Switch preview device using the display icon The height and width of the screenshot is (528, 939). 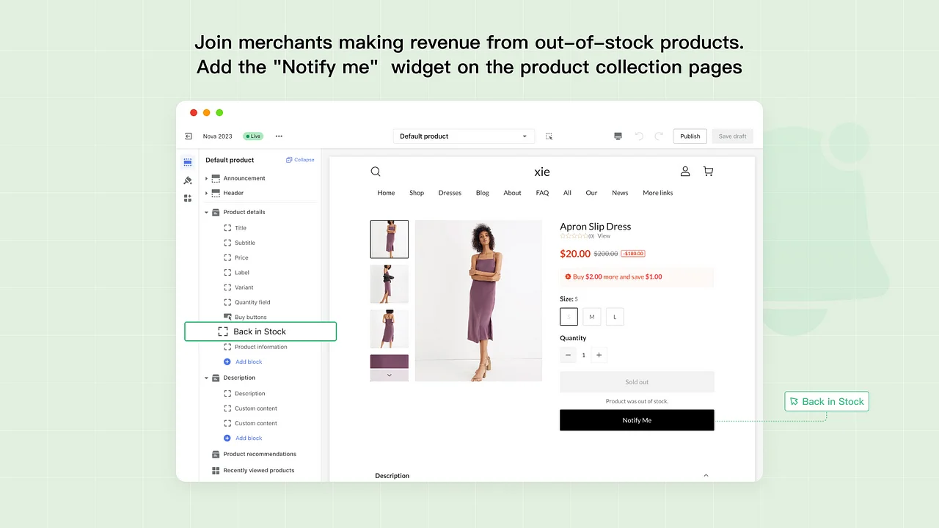pyautogui.click(x=618, y=136)
